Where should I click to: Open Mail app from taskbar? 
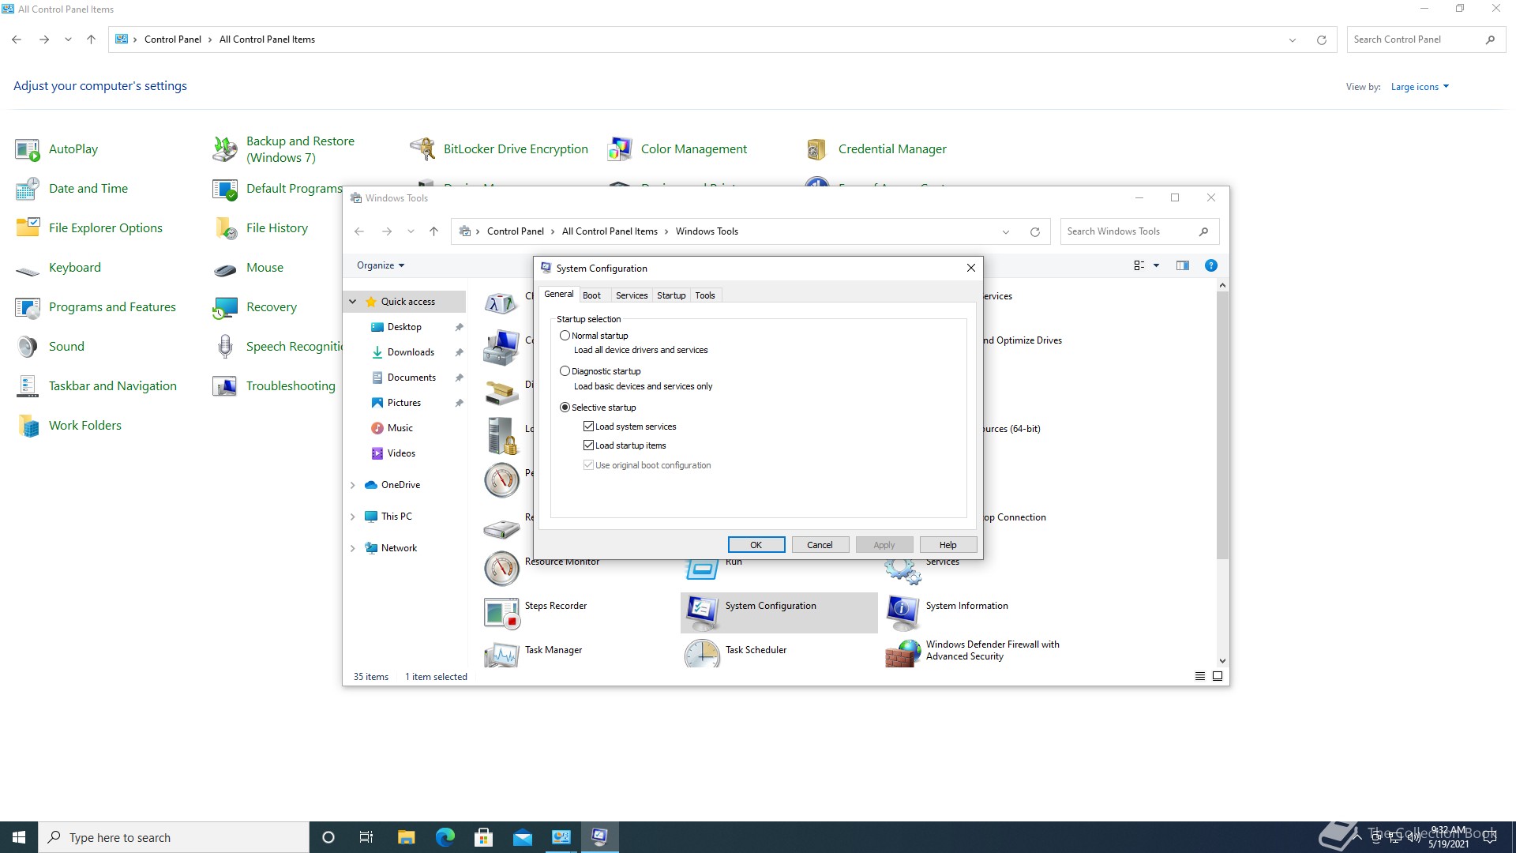point(523,837)
